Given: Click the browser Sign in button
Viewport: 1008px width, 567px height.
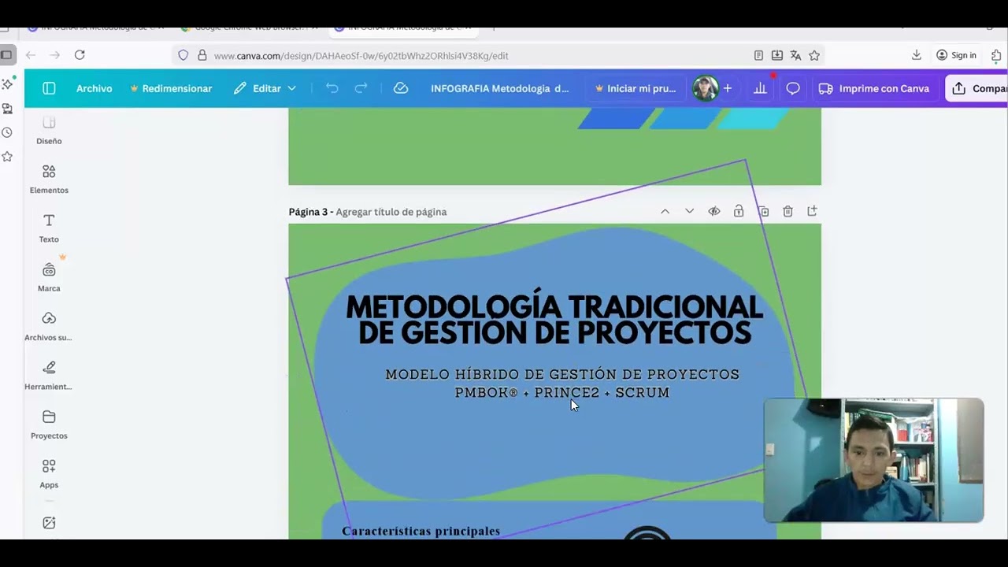Looking at the screenshot, I should point(956,55).
